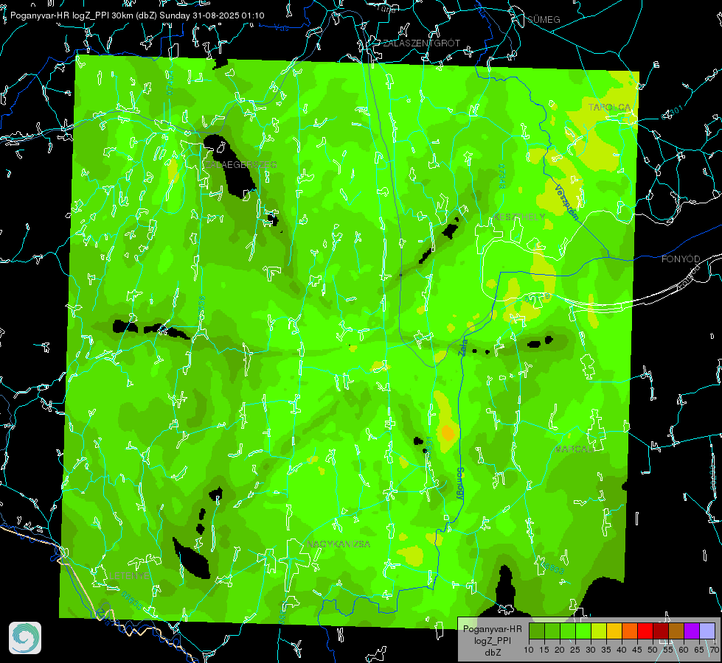This screenshot has height=663, width=722.
Task: Click the red 45-50 dBZ legend swatch
Action: [x=645, y=631]
